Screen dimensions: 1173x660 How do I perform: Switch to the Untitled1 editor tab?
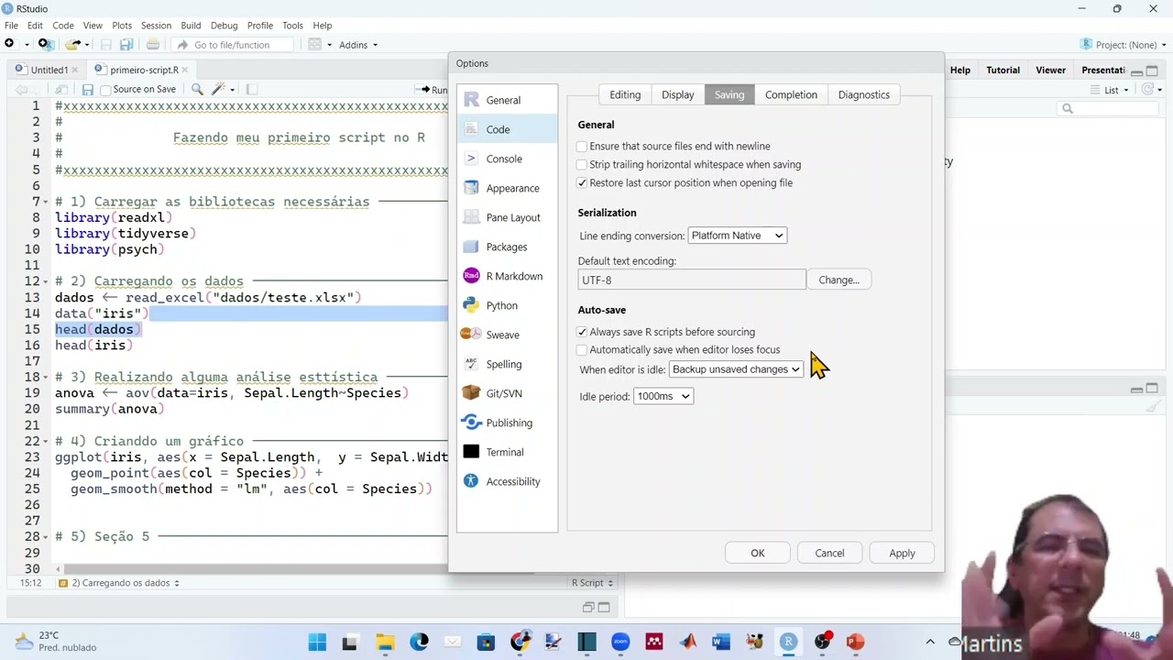pyautogui.click(x=49, y=70)
